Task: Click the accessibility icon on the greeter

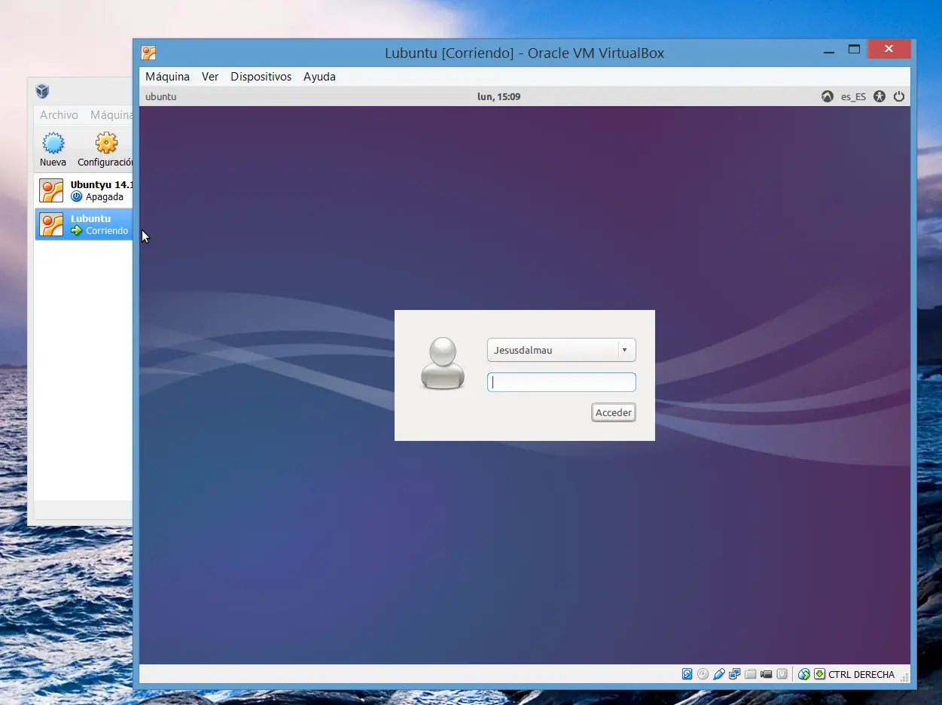Action: [x=879, y=96]
